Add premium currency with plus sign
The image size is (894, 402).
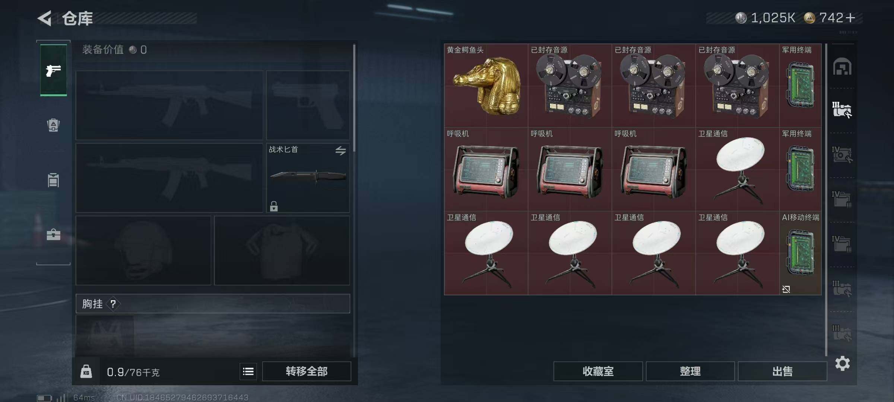pos(850,17)
